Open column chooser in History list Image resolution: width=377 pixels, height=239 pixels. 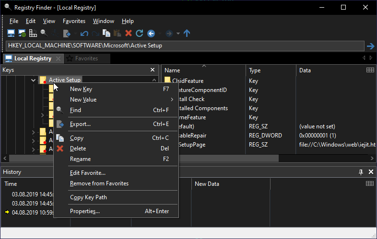pyautogui.click(x=370, y=183)
